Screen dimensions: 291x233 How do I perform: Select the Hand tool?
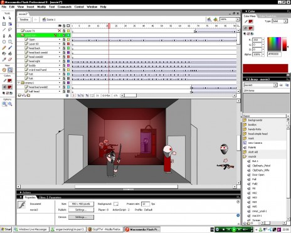coord(4,70)
